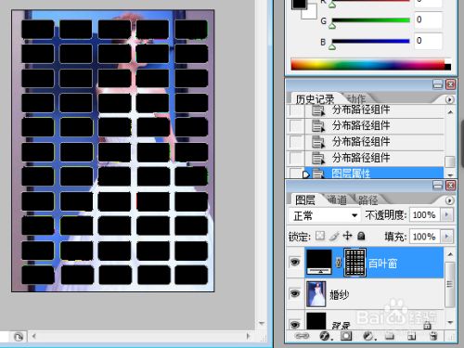Set history brush source box for 图层属性 state
464x348 pixels.
coord(295,174)
